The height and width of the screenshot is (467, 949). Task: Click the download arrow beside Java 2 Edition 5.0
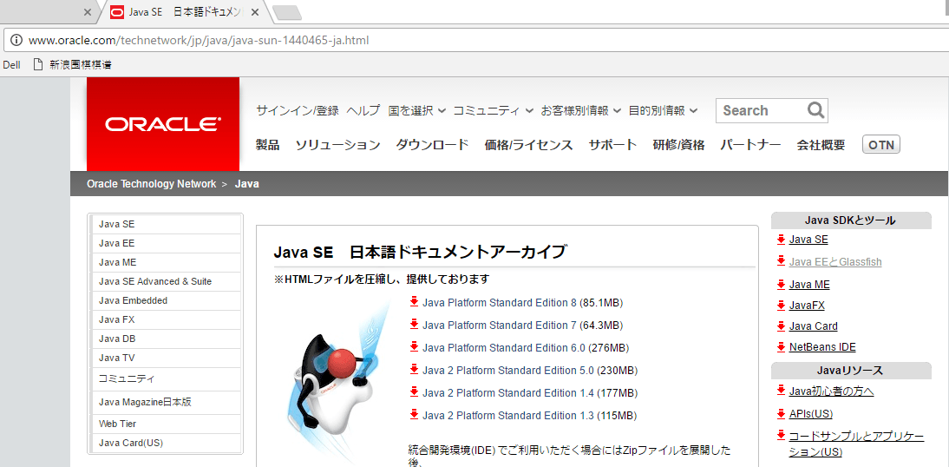coord(414,369)
